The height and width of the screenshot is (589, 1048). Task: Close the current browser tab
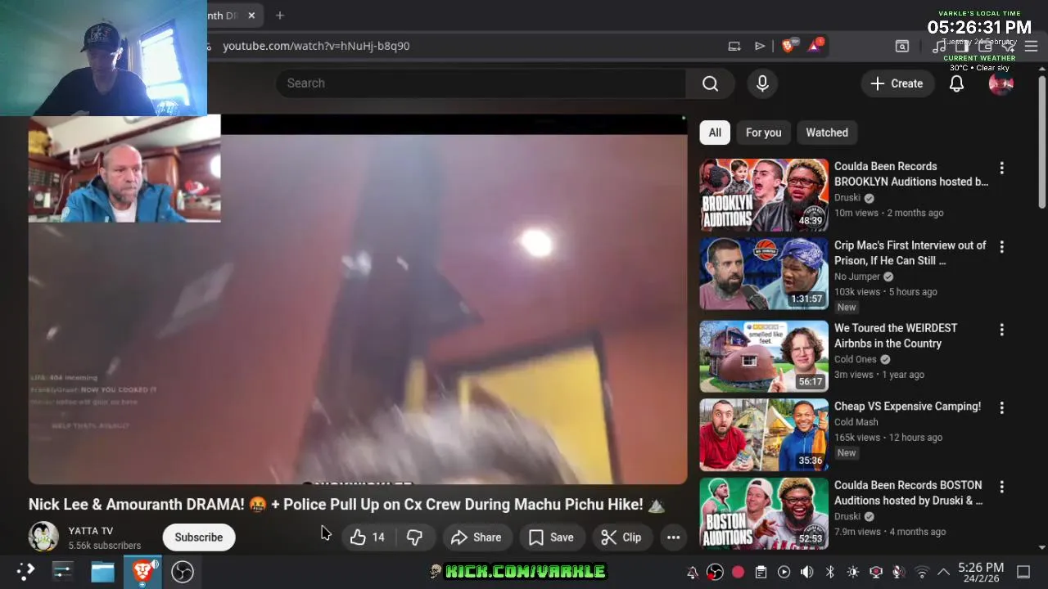point(251,16)
